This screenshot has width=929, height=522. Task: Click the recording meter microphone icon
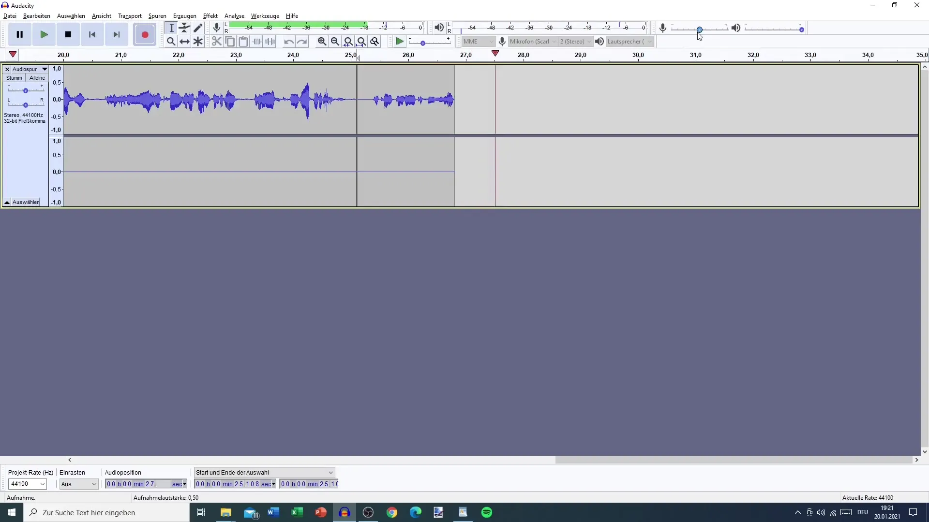[x=217, y=28]
